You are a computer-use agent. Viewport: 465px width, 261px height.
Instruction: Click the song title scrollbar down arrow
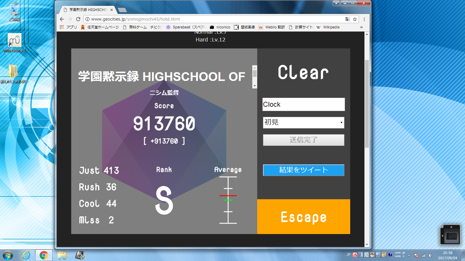(x=255, y=86)
